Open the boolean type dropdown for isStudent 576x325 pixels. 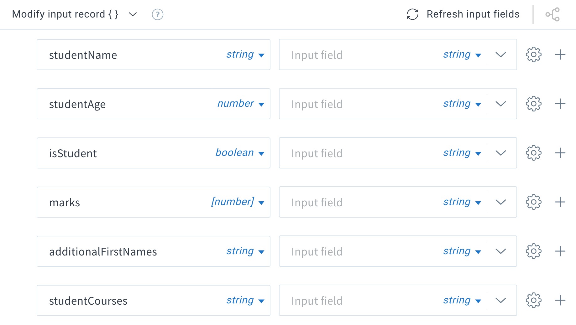pos(240,153)
